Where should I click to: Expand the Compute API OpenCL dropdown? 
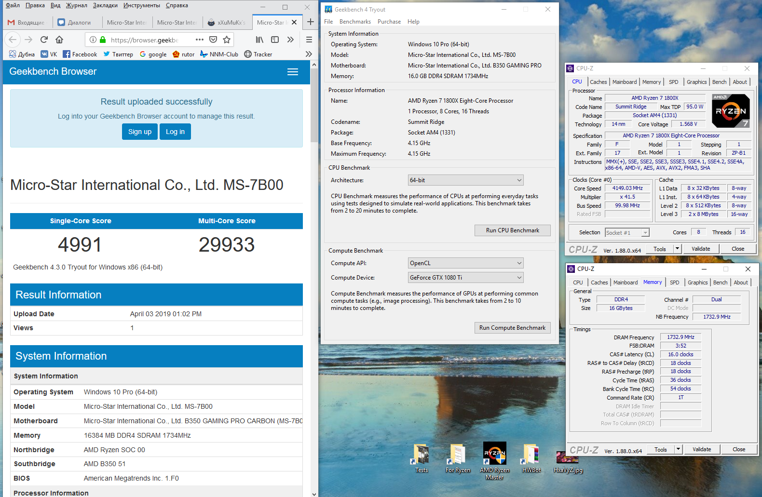pyautogui.click(x=465, y=263)
